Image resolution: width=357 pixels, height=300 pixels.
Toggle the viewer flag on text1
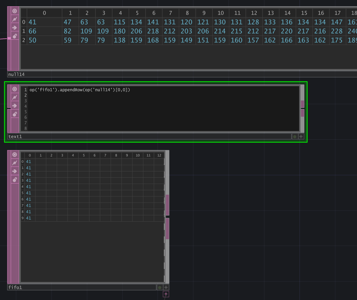click(x=15, y=89)
